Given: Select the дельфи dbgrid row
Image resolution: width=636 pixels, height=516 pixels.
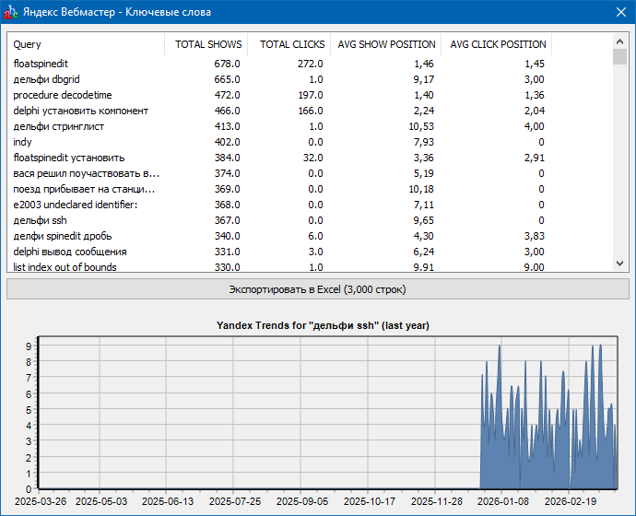Looking at the screenshot, I should 46,79.
